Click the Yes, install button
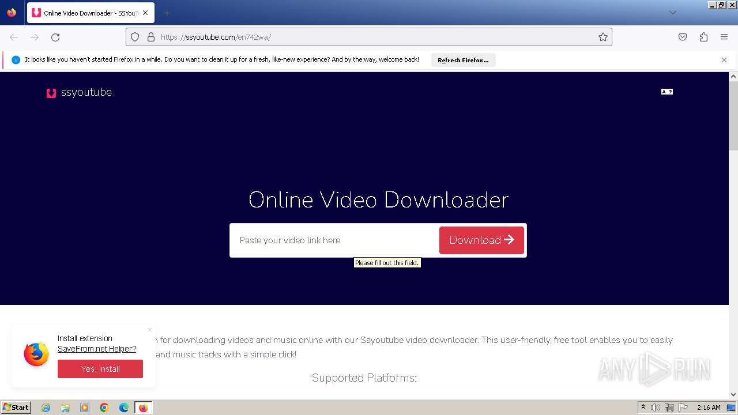 tap(100, 369)
